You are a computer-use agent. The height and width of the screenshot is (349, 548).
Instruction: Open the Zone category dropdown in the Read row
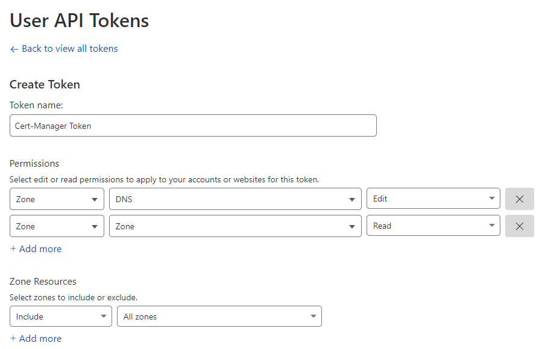[57, 226]
